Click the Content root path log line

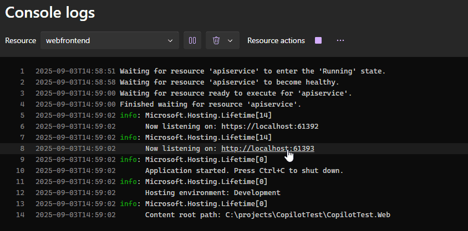pos(267,215)
